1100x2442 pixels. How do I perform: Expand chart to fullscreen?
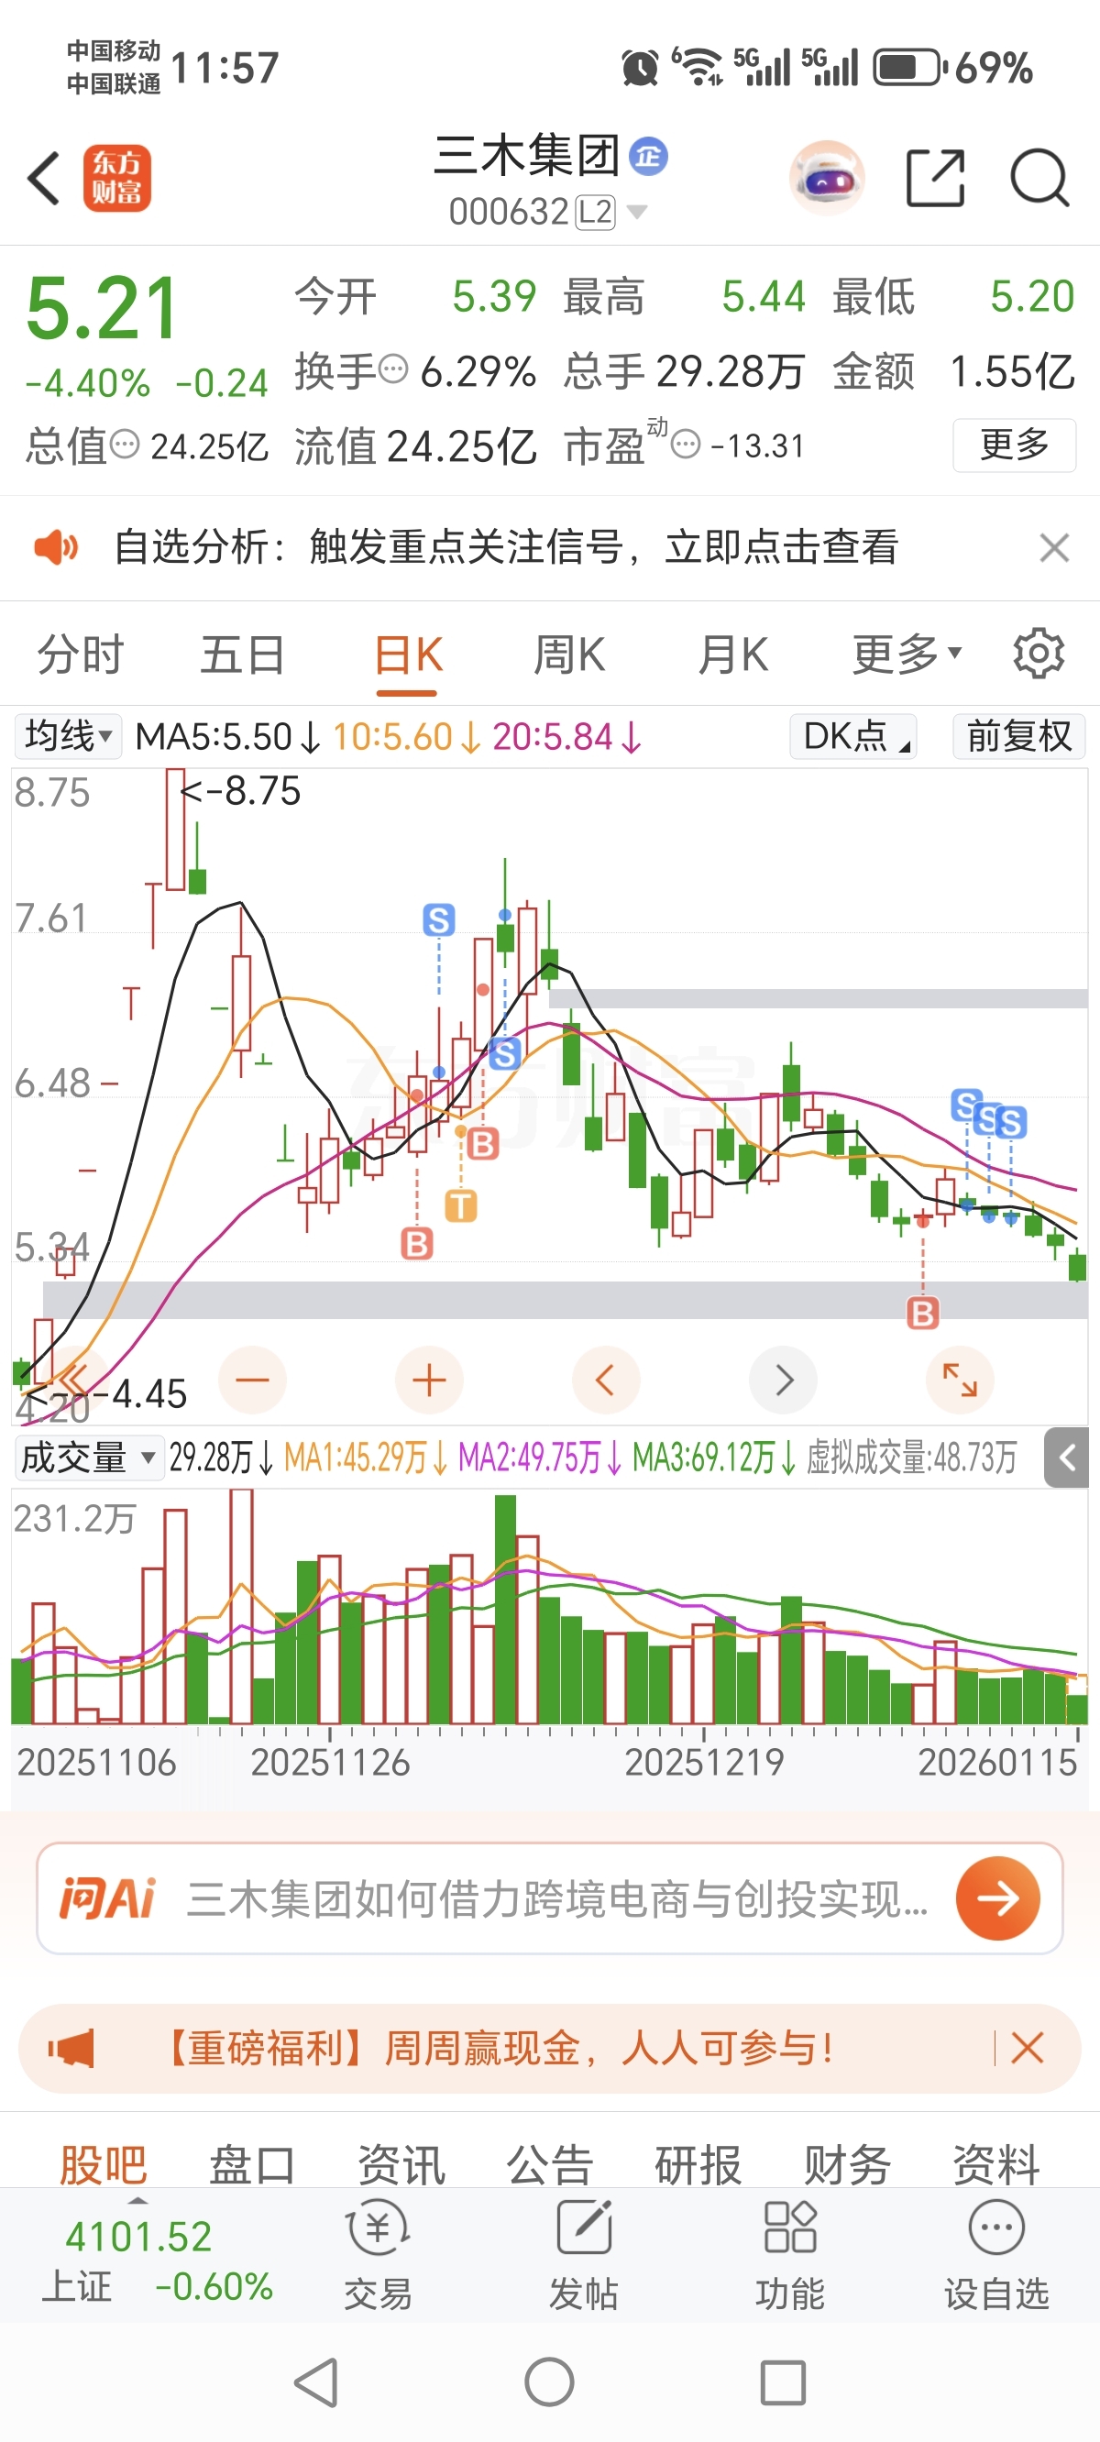960,1380
